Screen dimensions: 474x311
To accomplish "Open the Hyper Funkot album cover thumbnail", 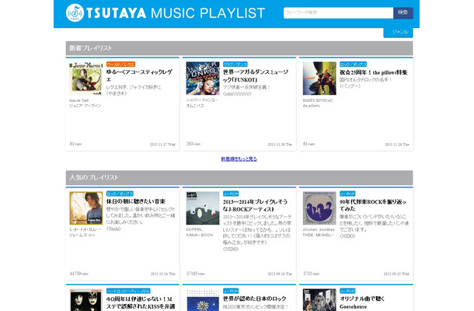I will (x=203, y=79).
